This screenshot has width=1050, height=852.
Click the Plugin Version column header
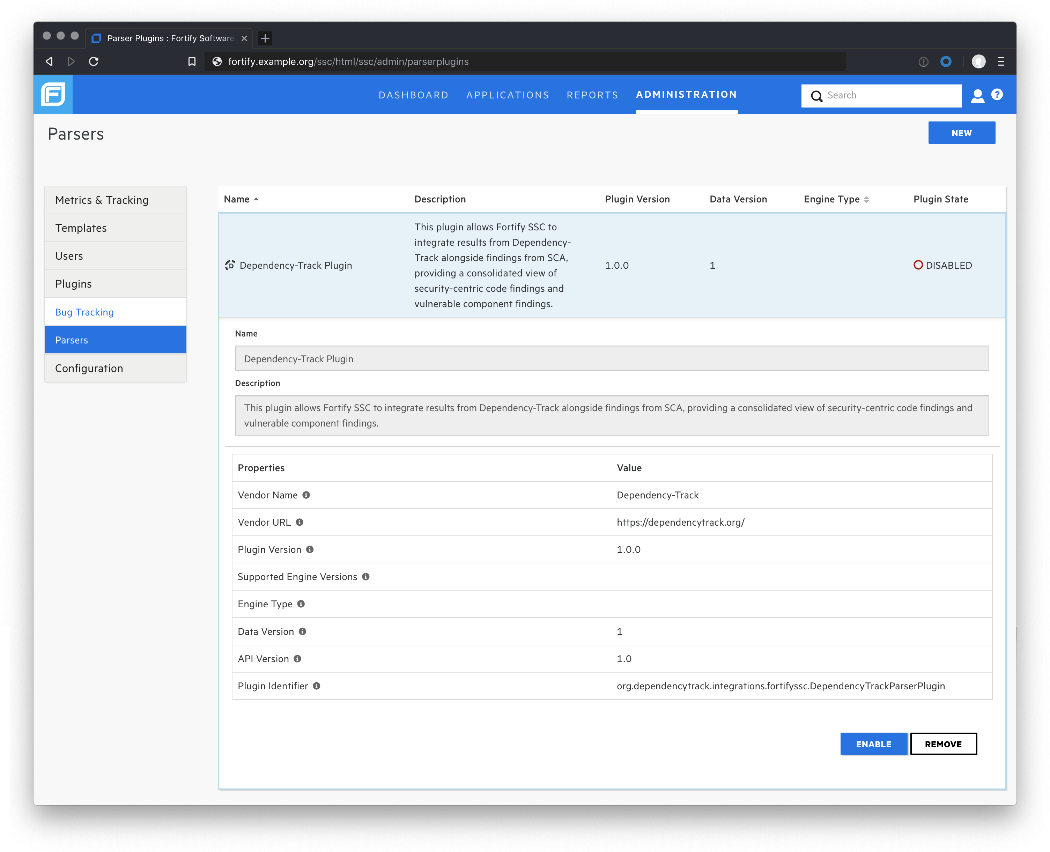(x=637, y=199)
